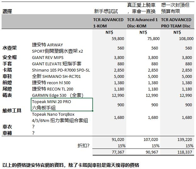Click the 59,800 bike price cell
This screenshot has width=196, height=169.
(118, 39)
